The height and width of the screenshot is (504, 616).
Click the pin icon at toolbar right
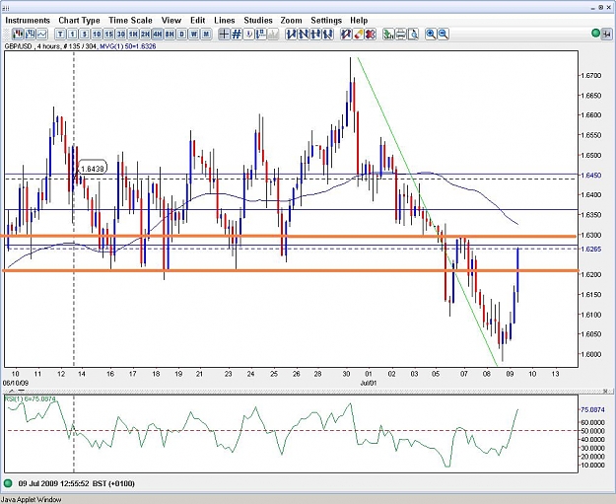pos(607,35)
